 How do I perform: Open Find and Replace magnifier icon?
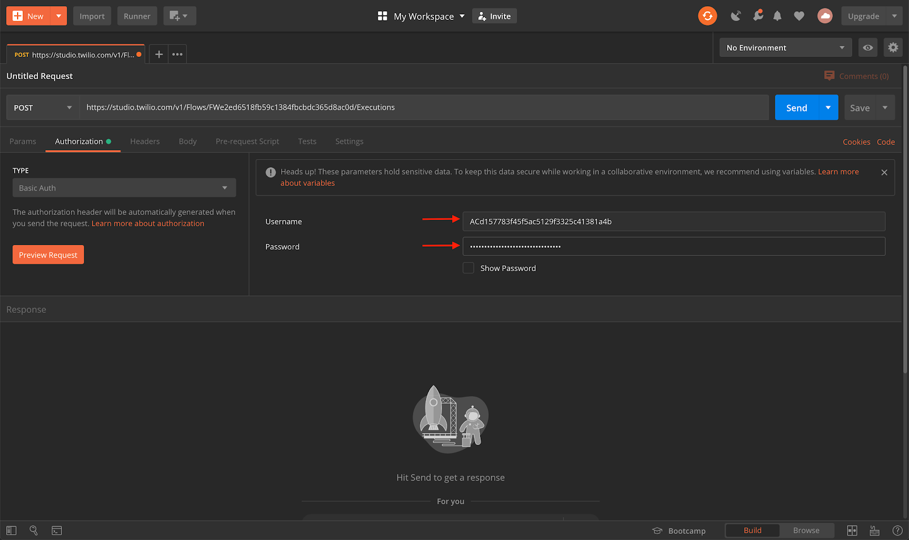(x=34, y=530)
